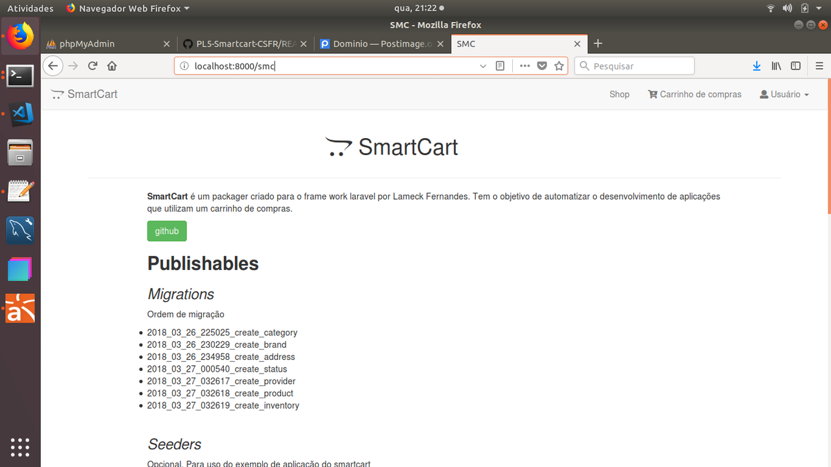831x467 pixels.
Task: Open the Firefox hamburger menu
Action: 819,66
